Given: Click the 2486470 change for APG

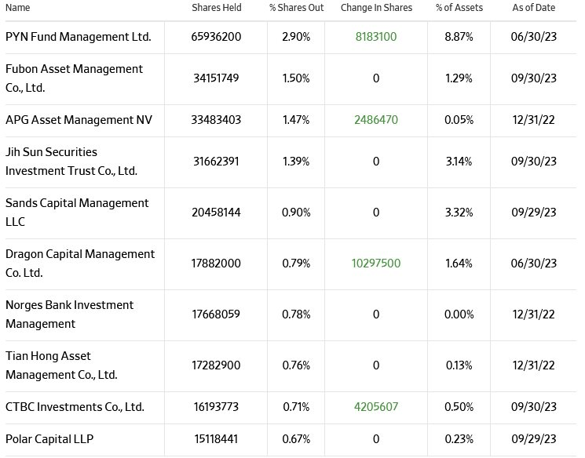Looking at the screenshot, I should [376, 120].
